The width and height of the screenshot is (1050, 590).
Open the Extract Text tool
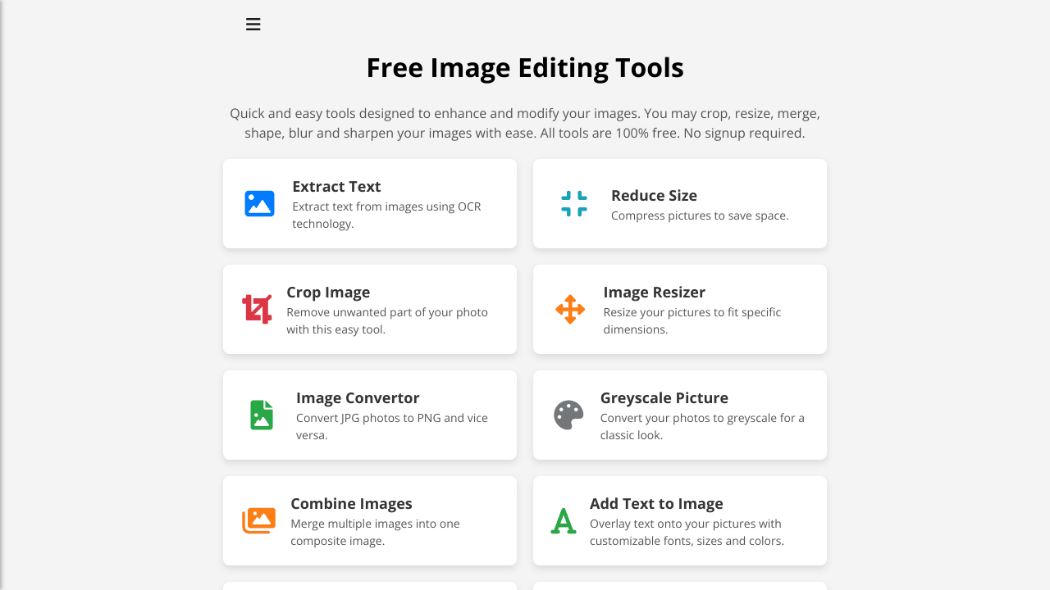(x=369, y=203)
